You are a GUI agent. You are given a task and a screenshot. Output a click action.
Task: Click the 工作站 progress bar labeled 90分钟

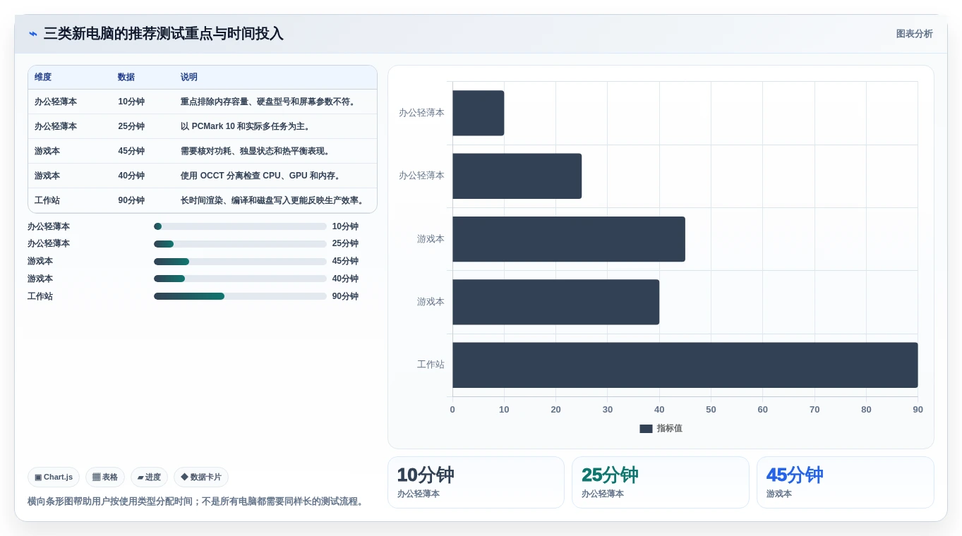point(240,296)
